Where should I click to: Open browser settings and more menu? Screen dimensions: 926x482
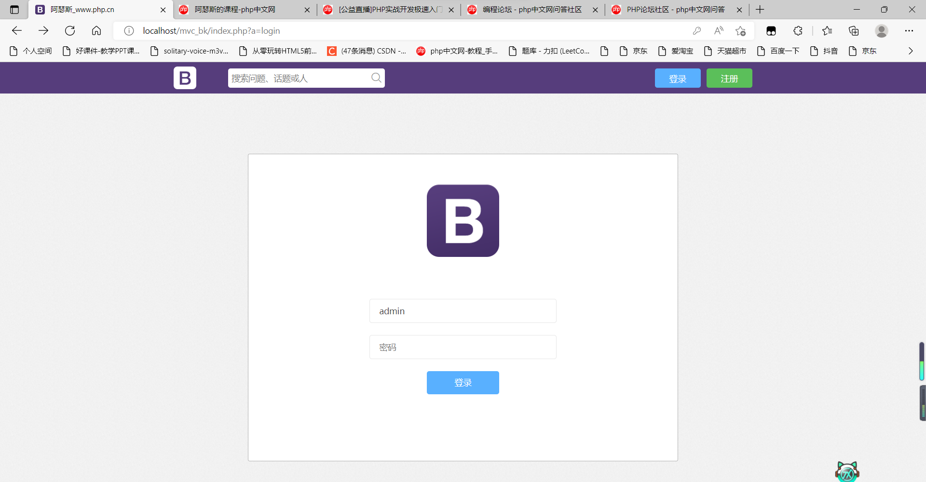(x=909, y=31)
